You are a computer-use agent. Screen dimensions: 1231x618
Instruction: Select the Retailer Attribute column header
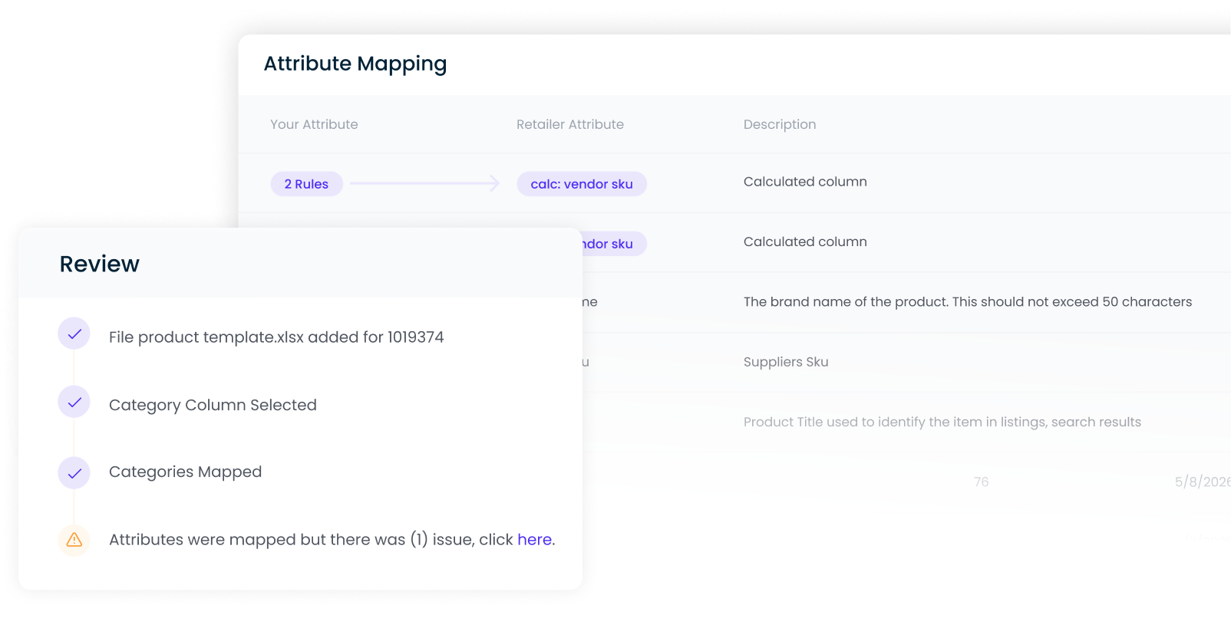570,124
